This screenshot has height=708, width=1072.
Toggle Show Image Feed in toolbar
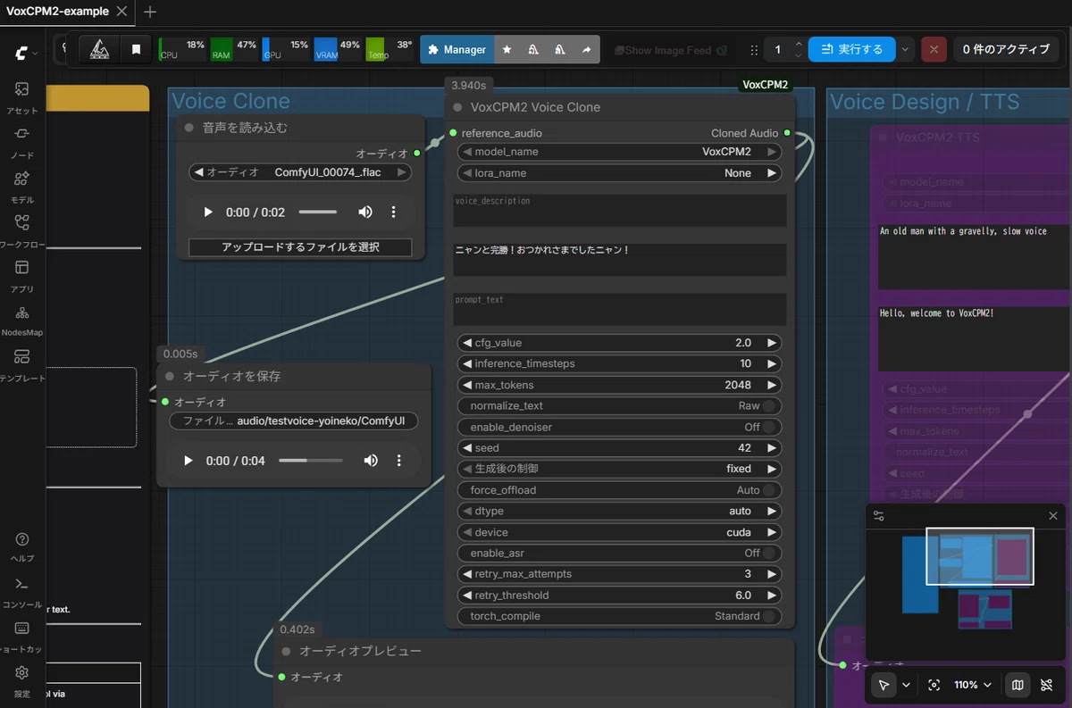[x=670, y=51]
